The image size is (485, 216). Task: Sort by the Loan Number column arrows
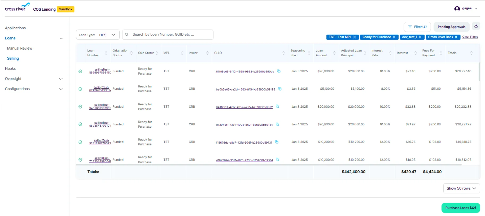pyautogui.click(x=106, y=53)
